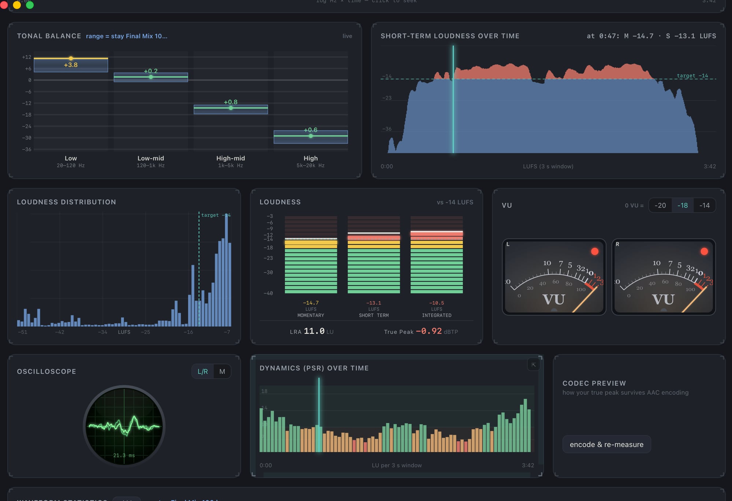Viewport: 732px width, 501px height.
Task: Set 0 VU reference to -14
Action: point(705,205)
